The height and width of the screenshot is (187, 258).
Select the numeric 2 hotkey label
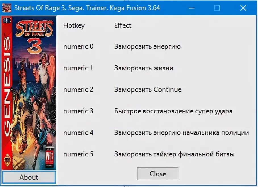tap(78, 90)
